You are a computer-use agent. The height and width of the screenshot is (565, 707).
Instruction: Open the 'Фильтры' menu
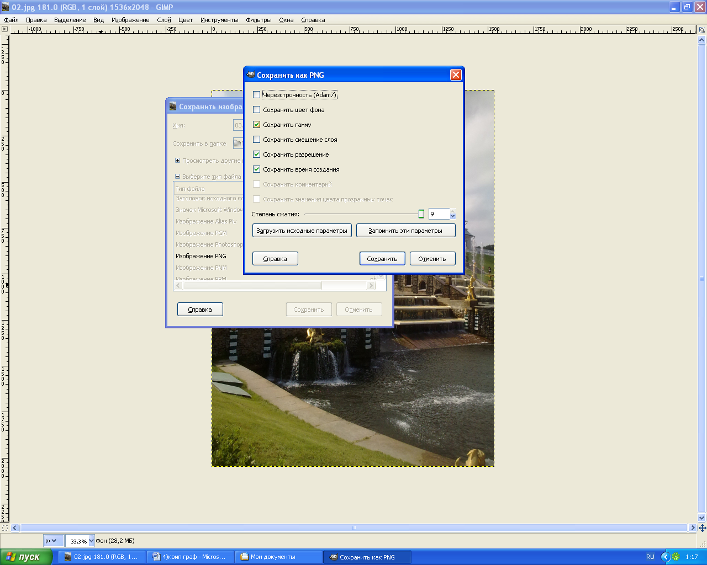(258, 20)
